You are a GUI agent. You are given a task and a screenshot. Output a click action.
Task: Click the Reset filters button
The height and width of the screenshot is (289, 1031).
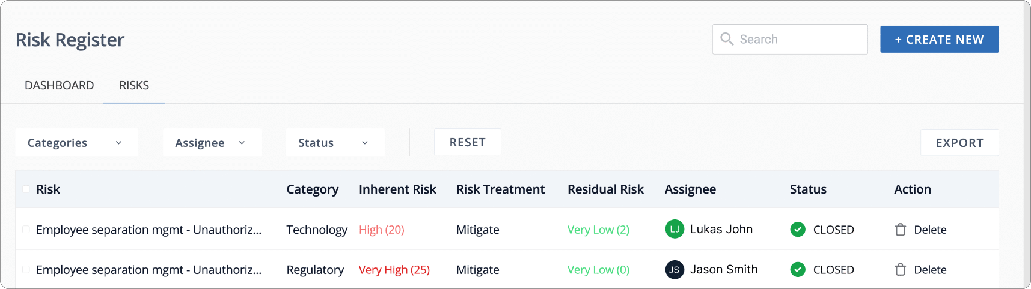coord(468,142)
